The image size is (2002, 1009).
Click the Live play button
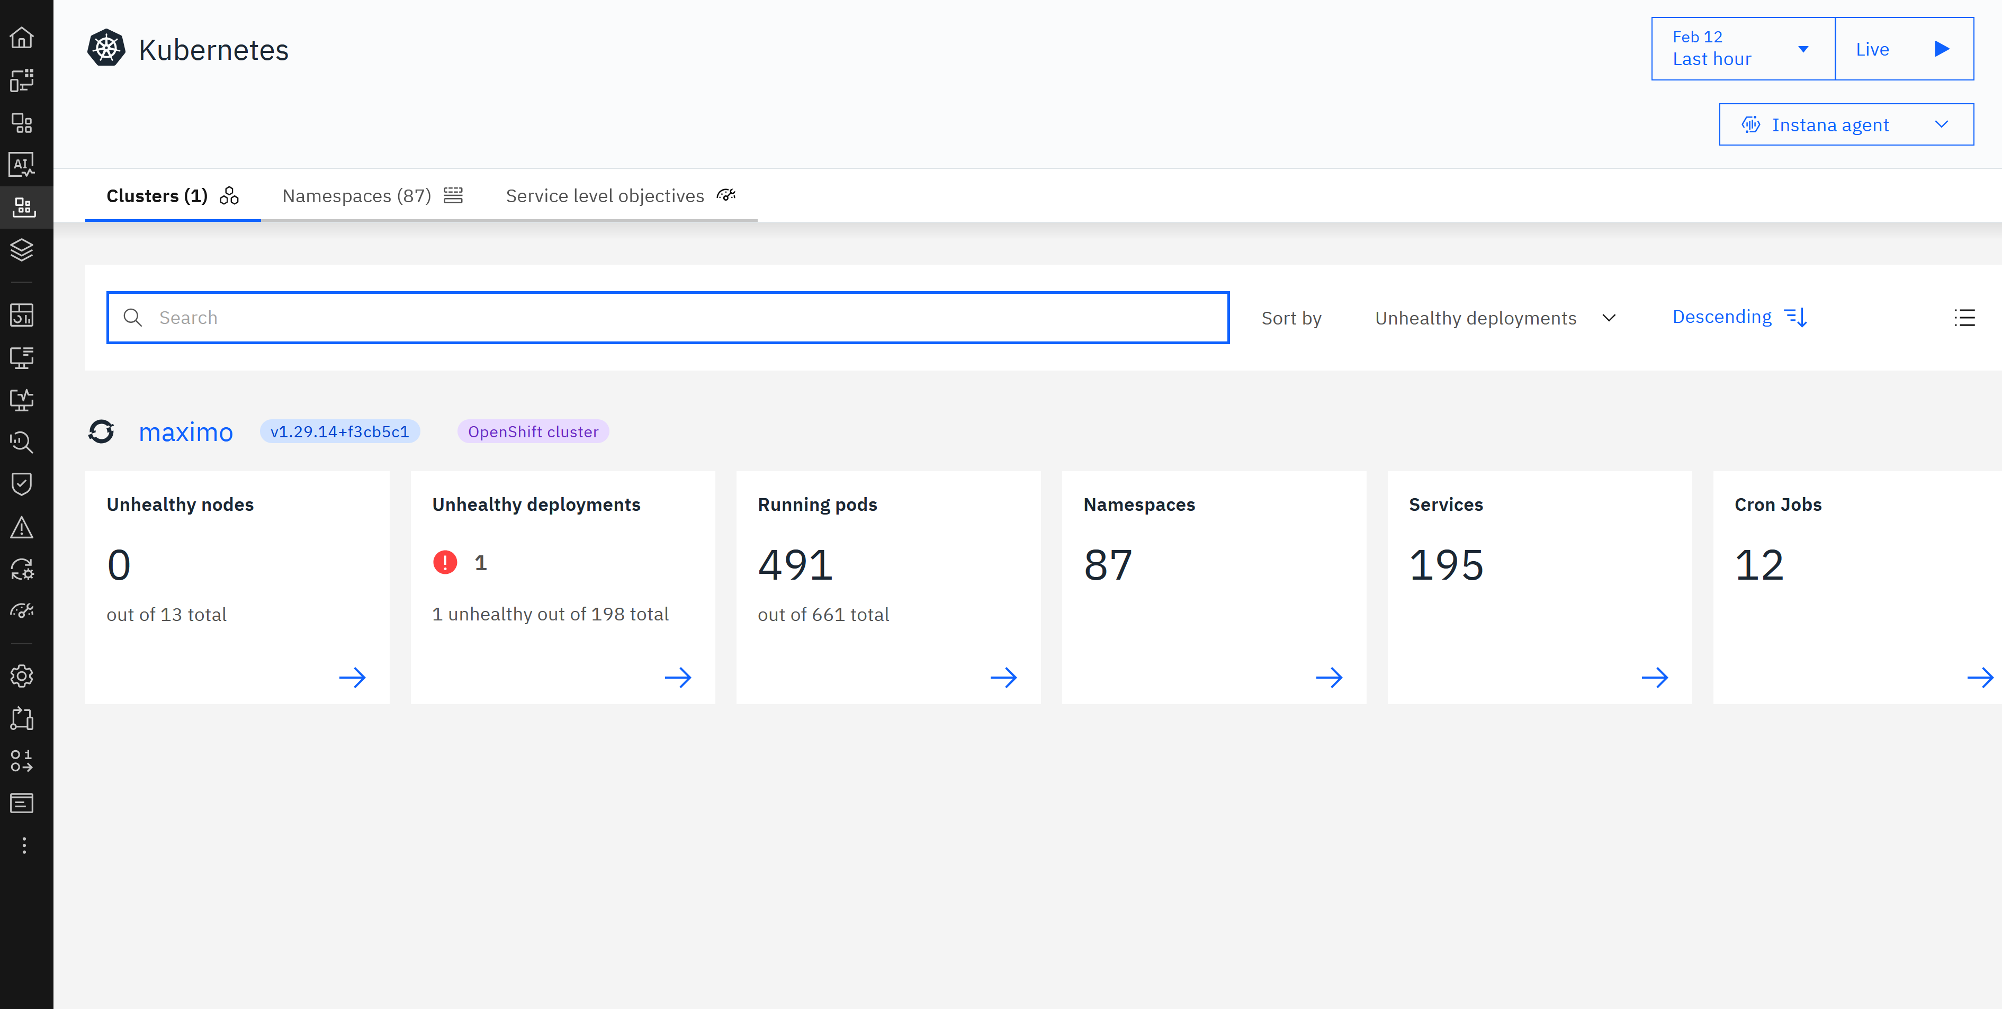point(1904,48)
